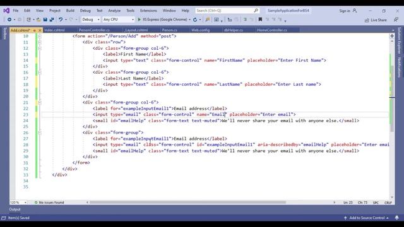Collapse the div on line 26
This screenshot has width=404, height=227.
40,133
